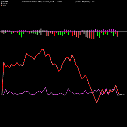The width and height of the screenshot is (127, 127).
Task: Click the Valecha Engineering Limit title text
Action: 85,2
